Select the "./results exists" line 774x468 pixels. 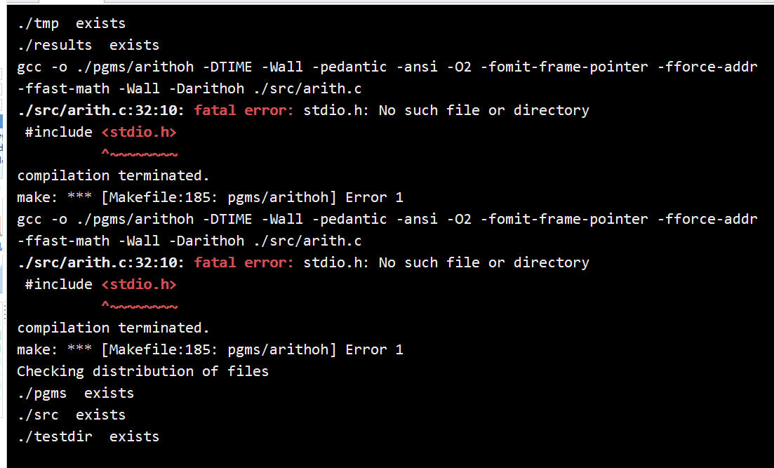88,45
